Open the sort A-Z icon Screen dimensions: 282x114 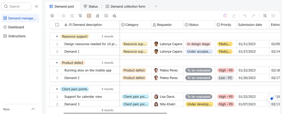coord(97,16)
